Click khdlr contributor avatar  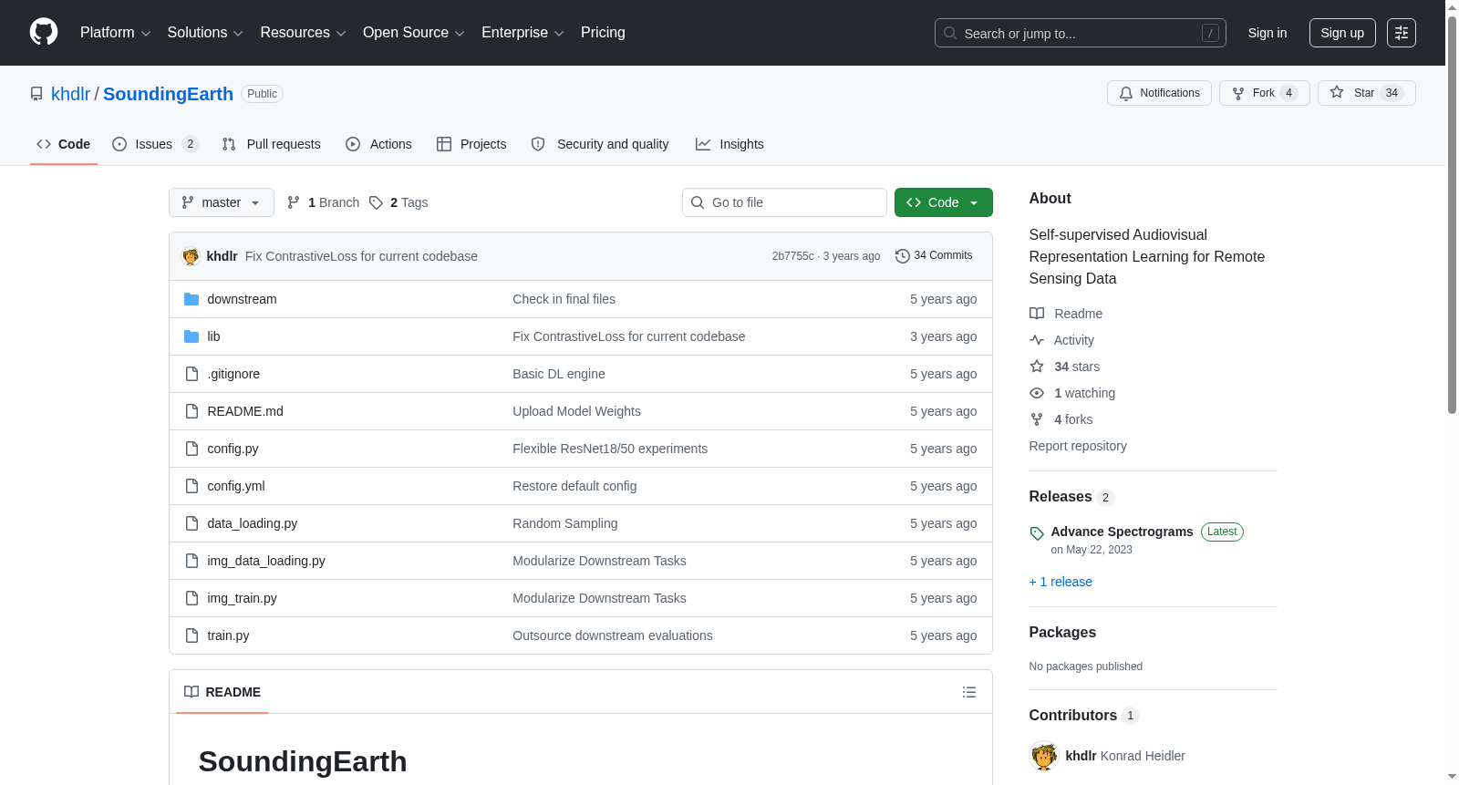(x=1044, y=756)
